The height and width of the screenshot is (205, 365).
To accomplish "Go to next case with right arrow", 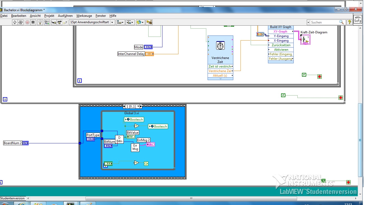I will (x=141, y=106).
